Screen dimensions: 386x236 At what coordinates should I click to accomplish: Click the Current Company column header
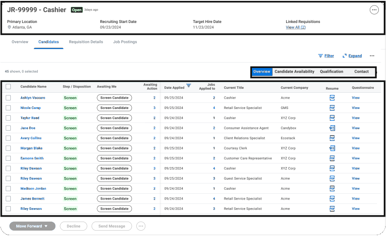click(294, 88)
